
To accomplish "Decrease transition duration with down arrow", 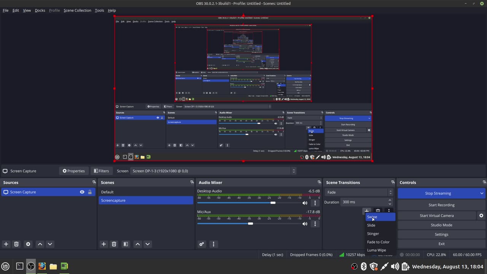I will 390,204.
